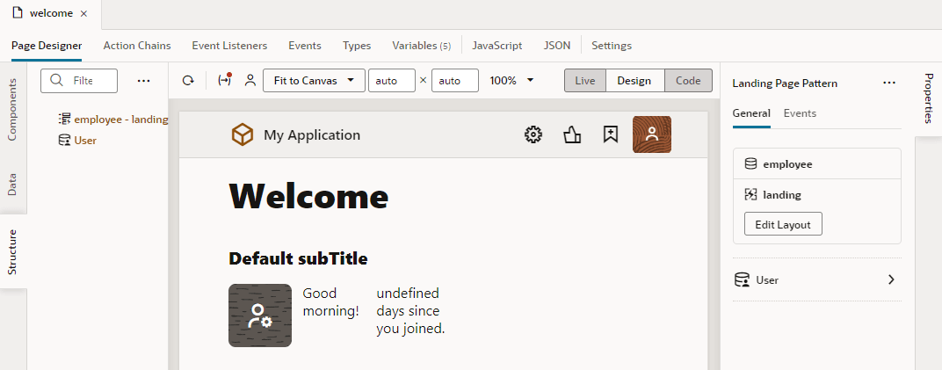Click the bookmark add icon in header
The height and width of the screenshot is (370, 942).
point(611,134)
